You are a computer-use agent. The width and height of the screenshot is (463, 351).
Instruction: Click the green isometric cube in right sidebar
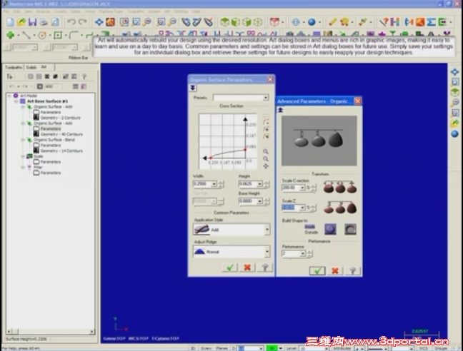click(454, 92)
